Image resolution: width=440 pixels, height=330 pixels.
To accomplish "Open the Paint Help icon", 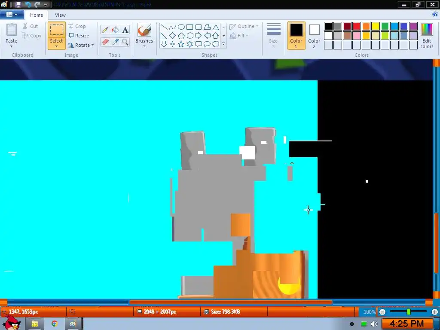I will pyautogui.click(x=435, y=15).
